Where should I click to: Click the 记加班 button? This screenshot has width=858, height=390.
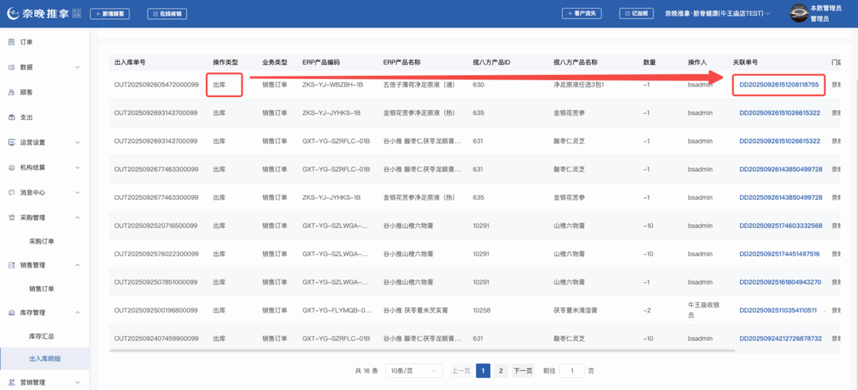(637, 14)
